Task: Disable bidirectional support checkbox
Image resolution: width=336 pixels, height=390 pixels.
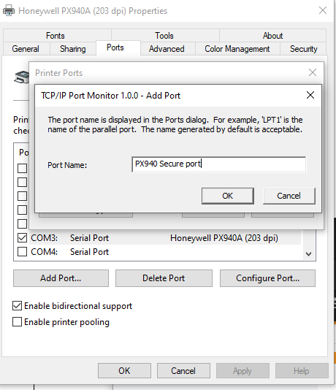Action: [x=17, y=306]
